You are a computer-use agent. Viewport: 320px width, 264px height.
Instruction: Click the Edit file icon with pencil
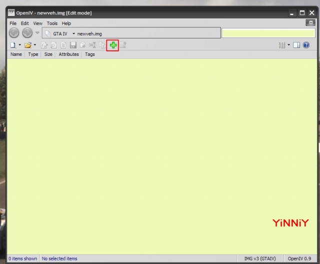(44, 45)
